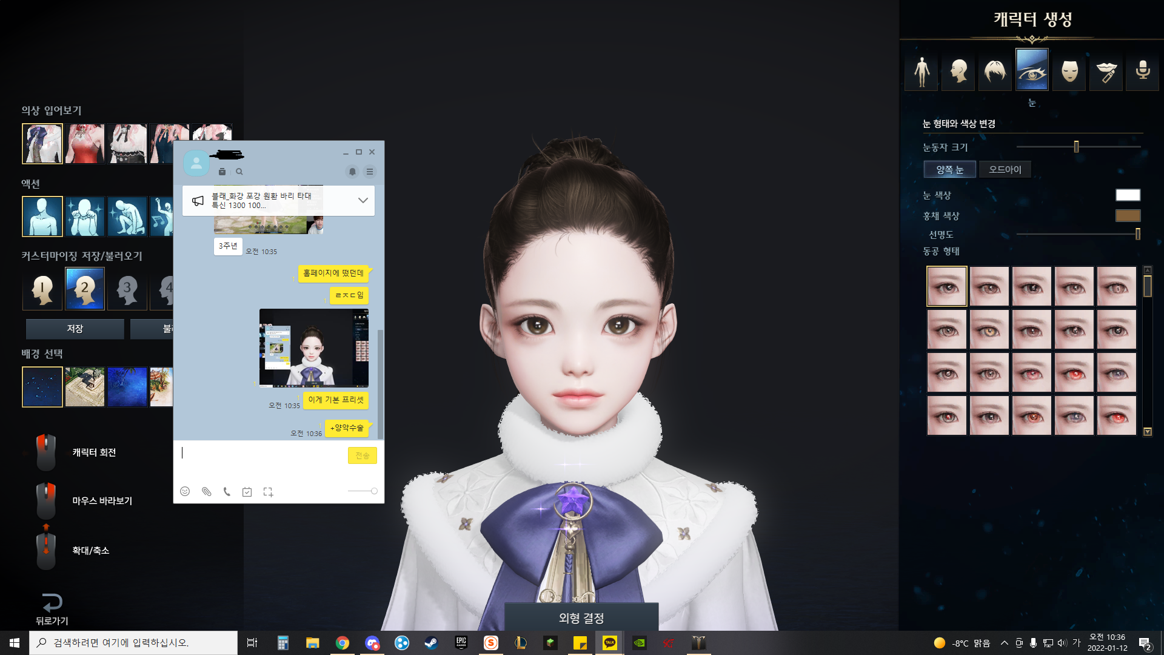Screen dimensions: 1164x655
Task: Select customization save slot 1
Action: [x=42, y=289]
